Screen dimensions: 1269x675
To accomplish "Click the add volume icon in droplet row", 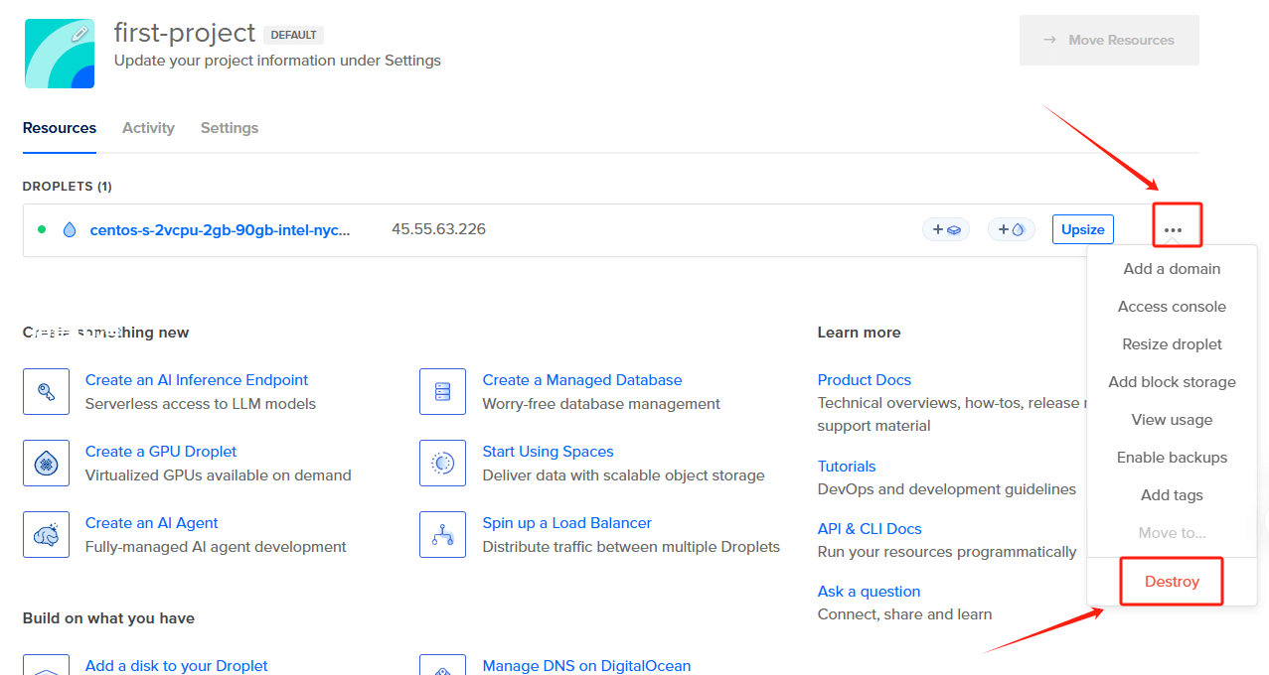I will [946, 229].
